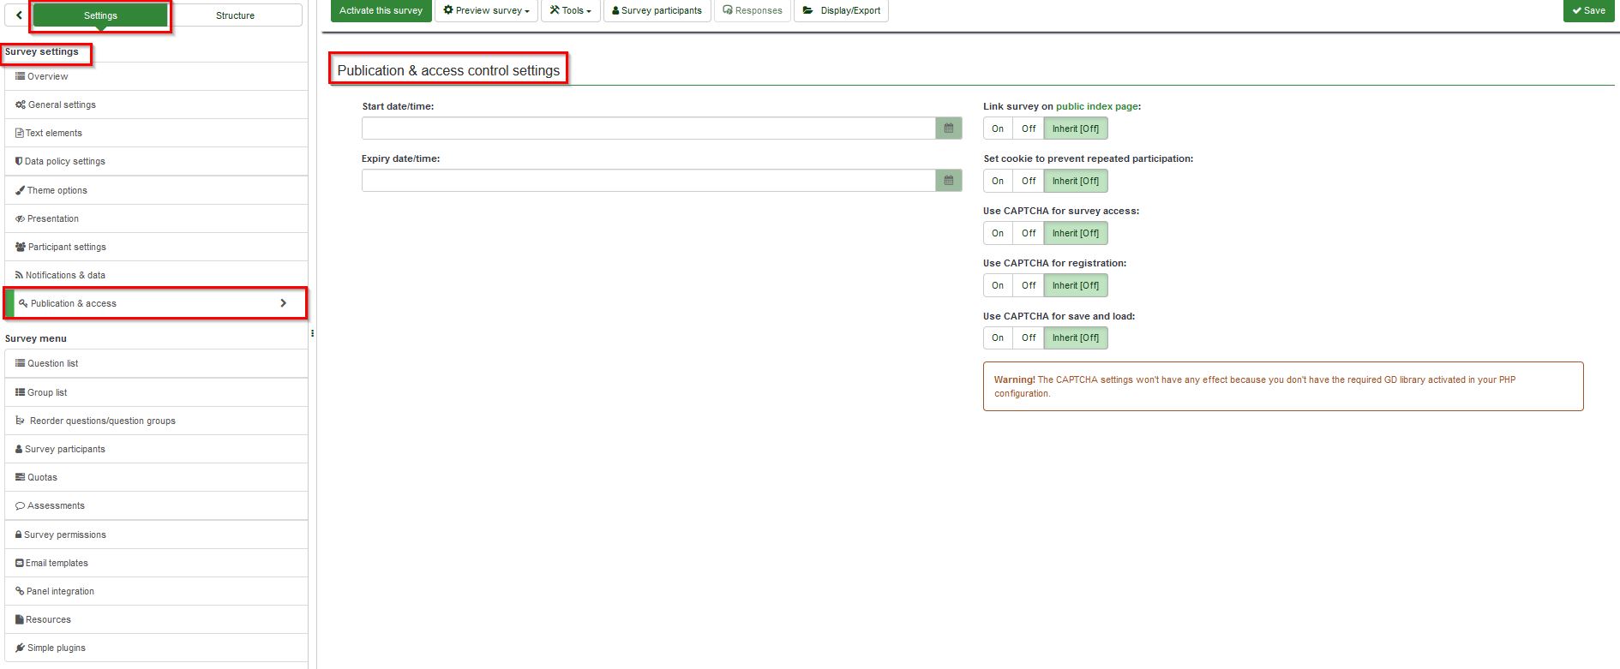Open the Tools dropdown menu
The image size is (1620, 669).
point(570,10)
